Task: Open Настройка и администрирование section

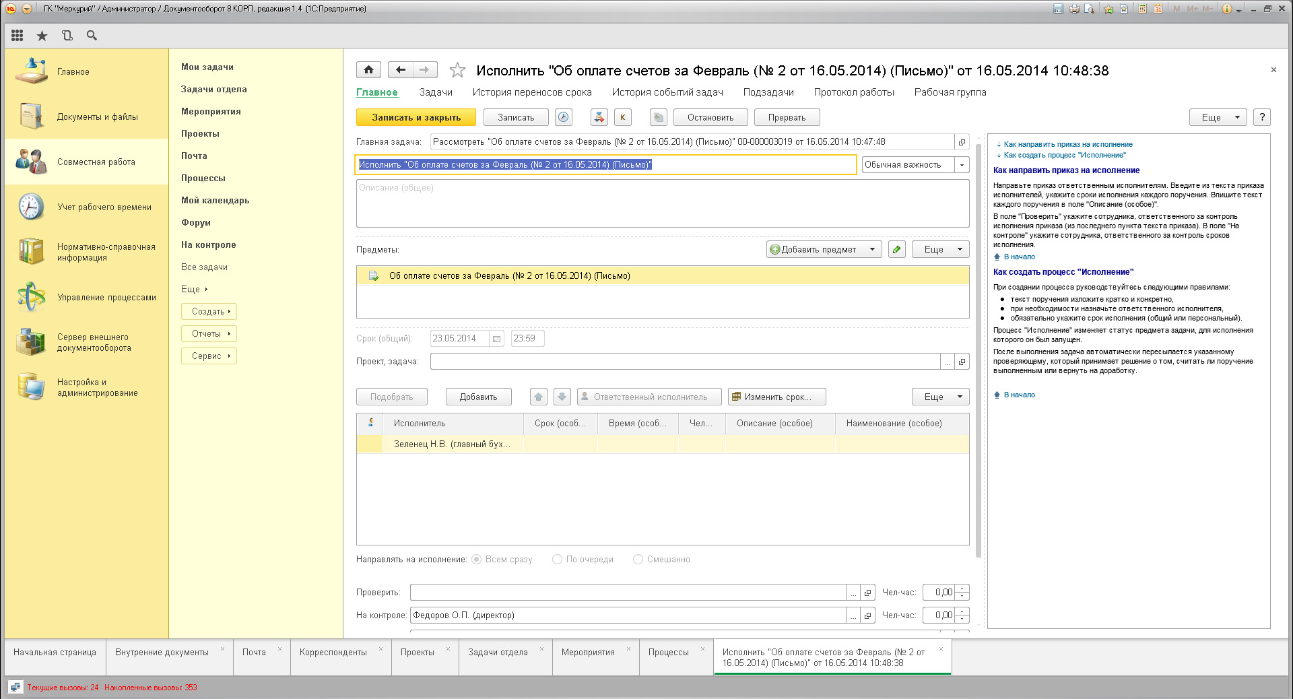Action: (x=86, y=387)
